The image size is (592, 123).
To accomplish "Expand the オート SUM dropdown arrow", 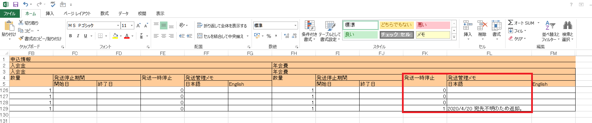I will point(538,23).
